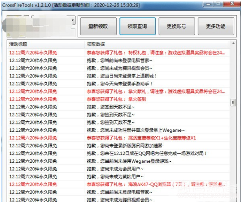
Task: Select row with 海浪AK47-QQ浏览器 reward
Action: (x=119, y=184)
